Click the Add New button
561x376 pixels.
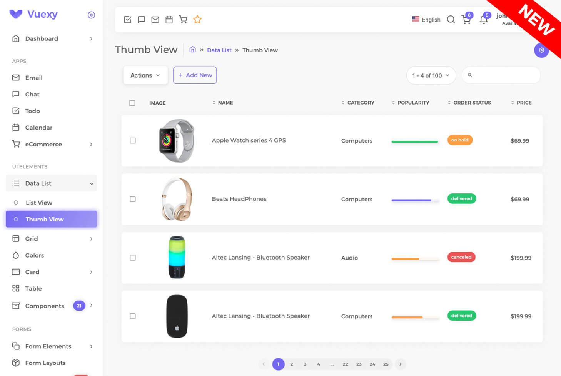(x=195, y=75)
